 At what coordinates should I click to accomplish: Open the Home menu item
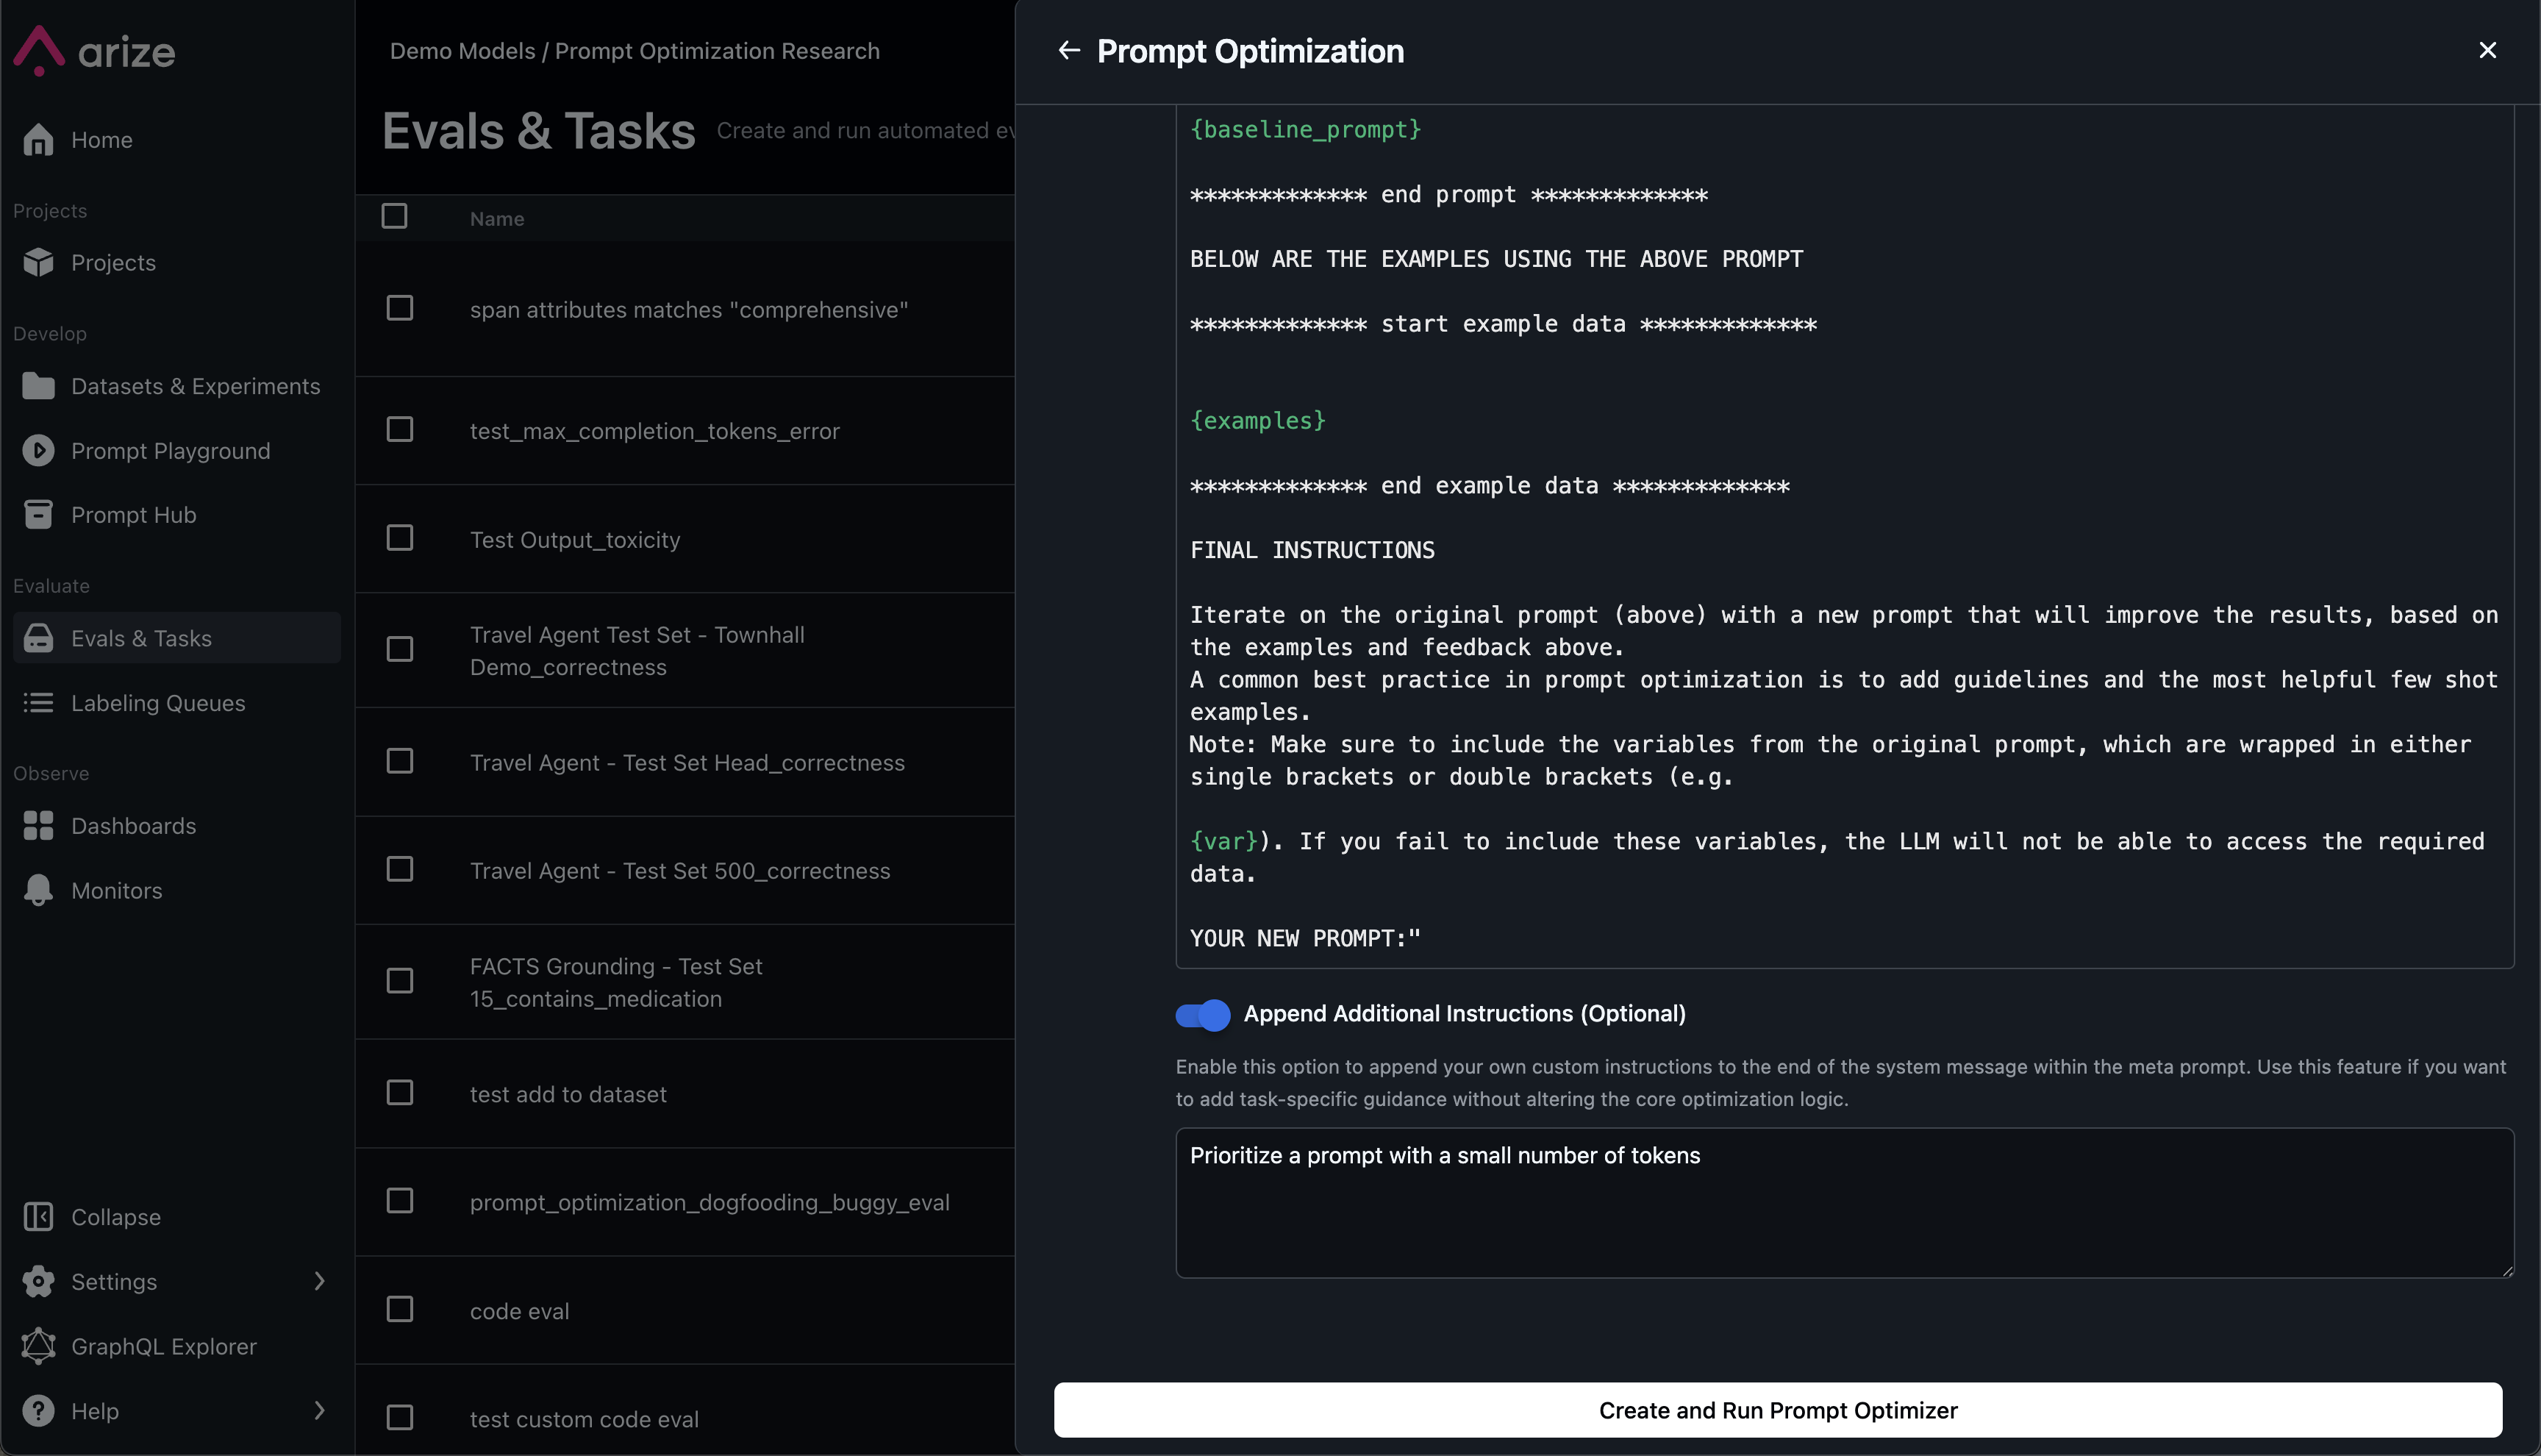click(x=102, y=140)
